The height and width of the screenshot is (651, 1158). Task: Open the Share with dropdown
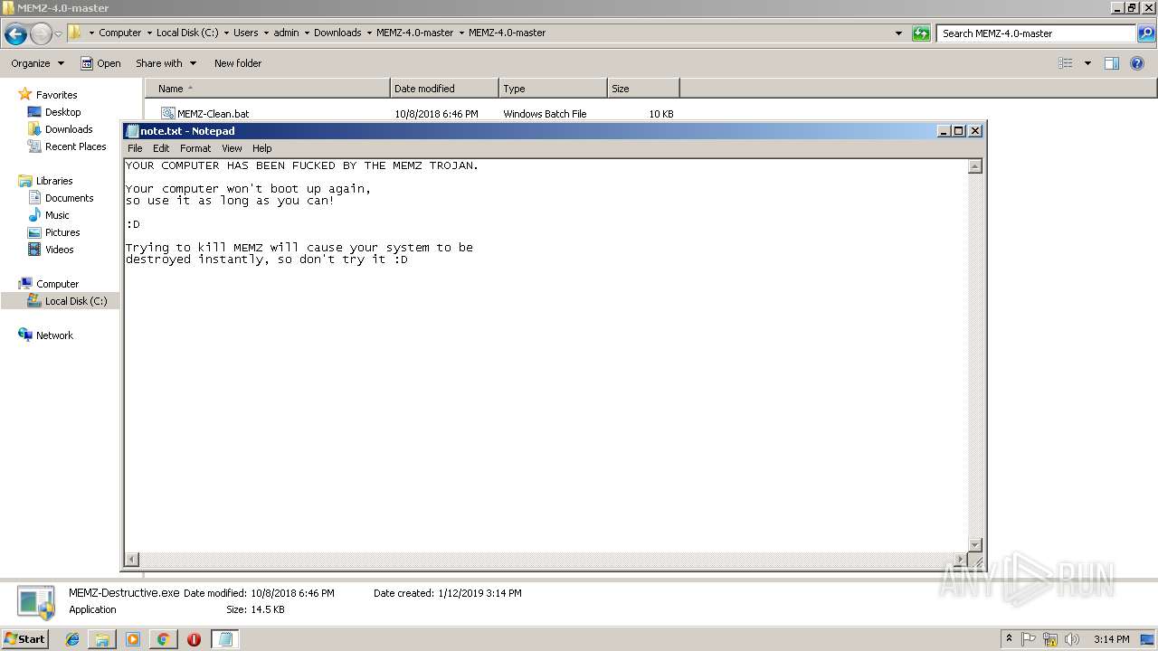coord(166,63)
